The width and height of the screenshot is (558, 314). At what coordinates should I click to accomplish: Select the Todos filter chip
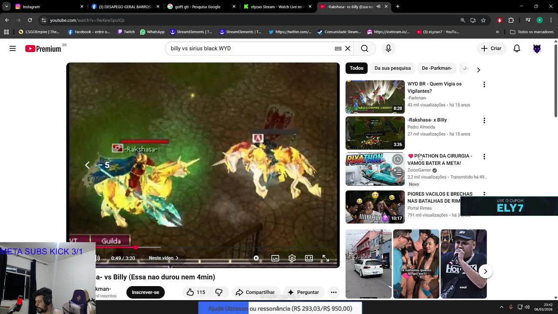(356, 68)
